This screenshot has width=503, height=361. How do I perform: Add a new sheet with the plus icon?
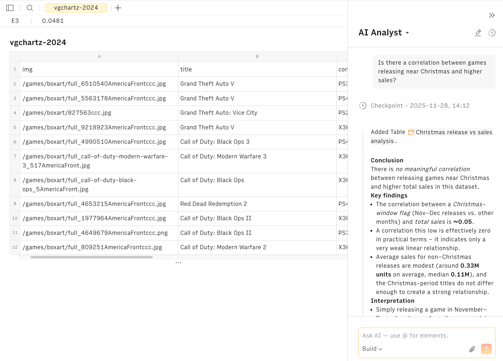[118, 8]
